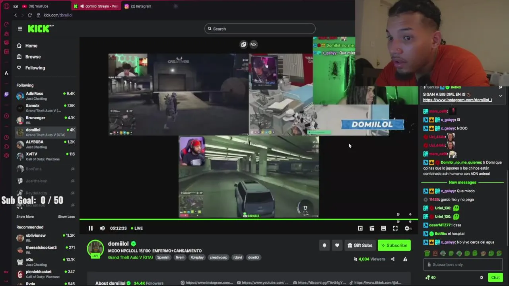Image resolution: width=509 pixels, height=286 pixels.
Task: Open the clip creation icon
Action: click(x=372, y=228)
